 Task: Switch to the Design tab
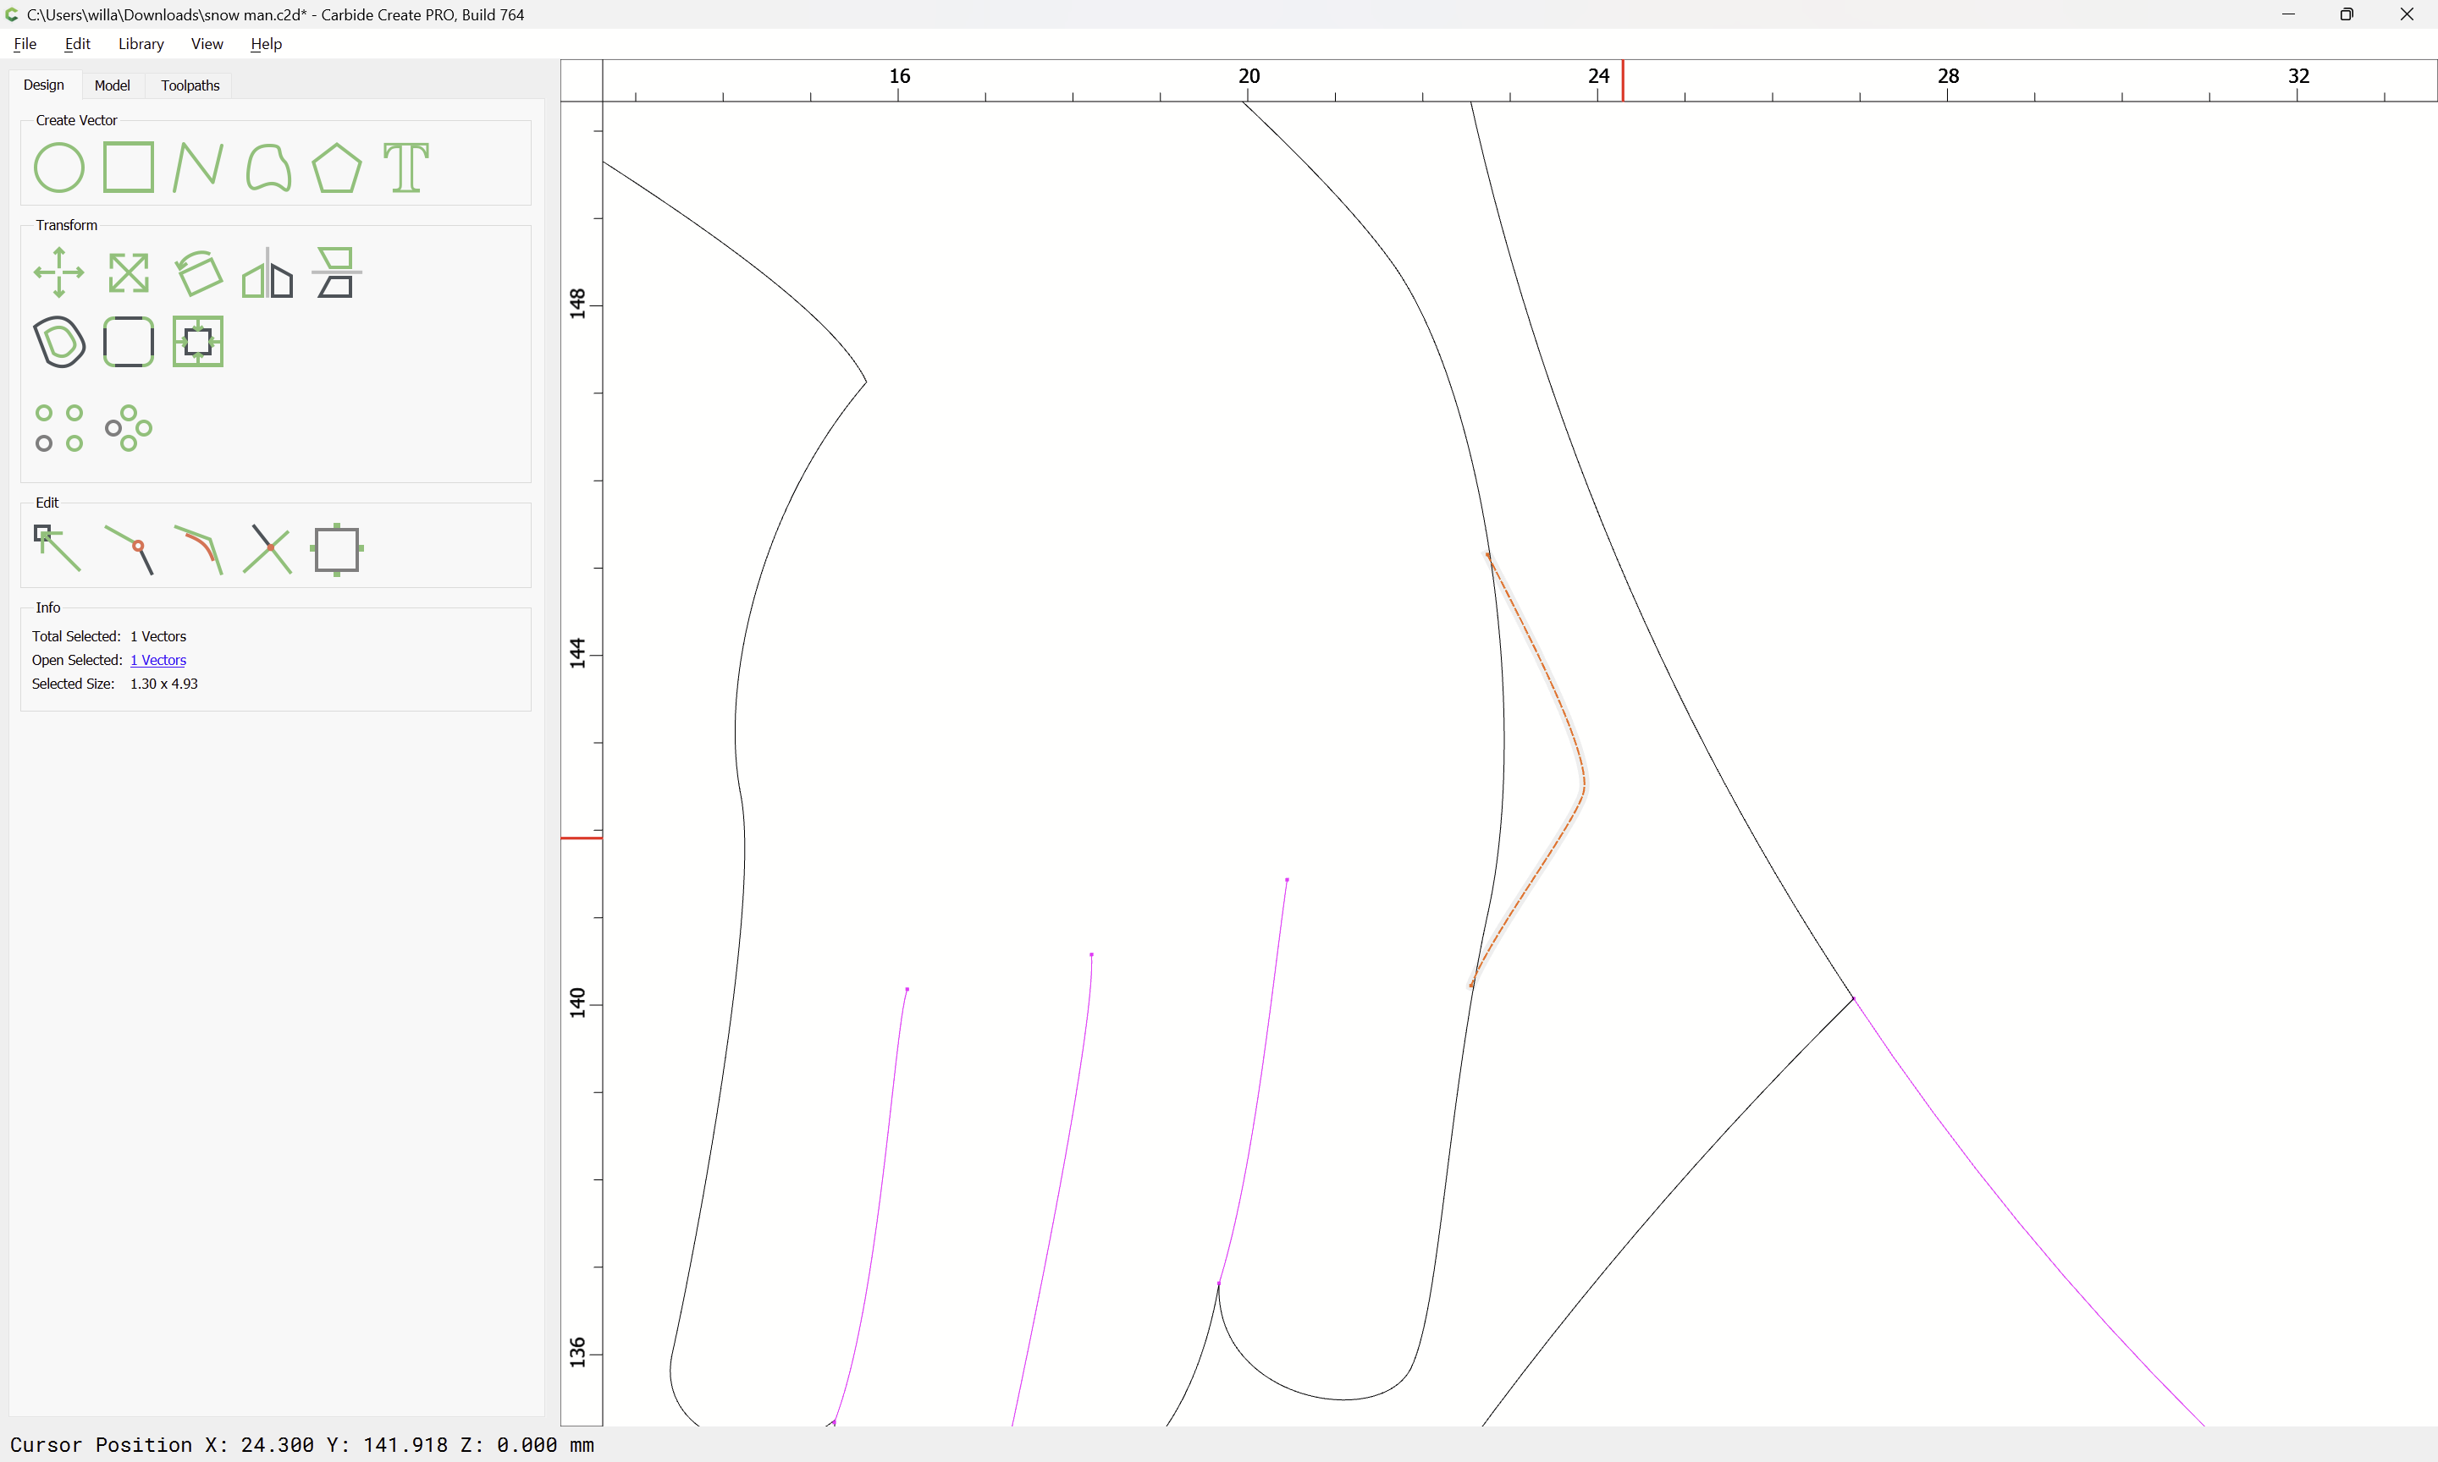(43, 85)
